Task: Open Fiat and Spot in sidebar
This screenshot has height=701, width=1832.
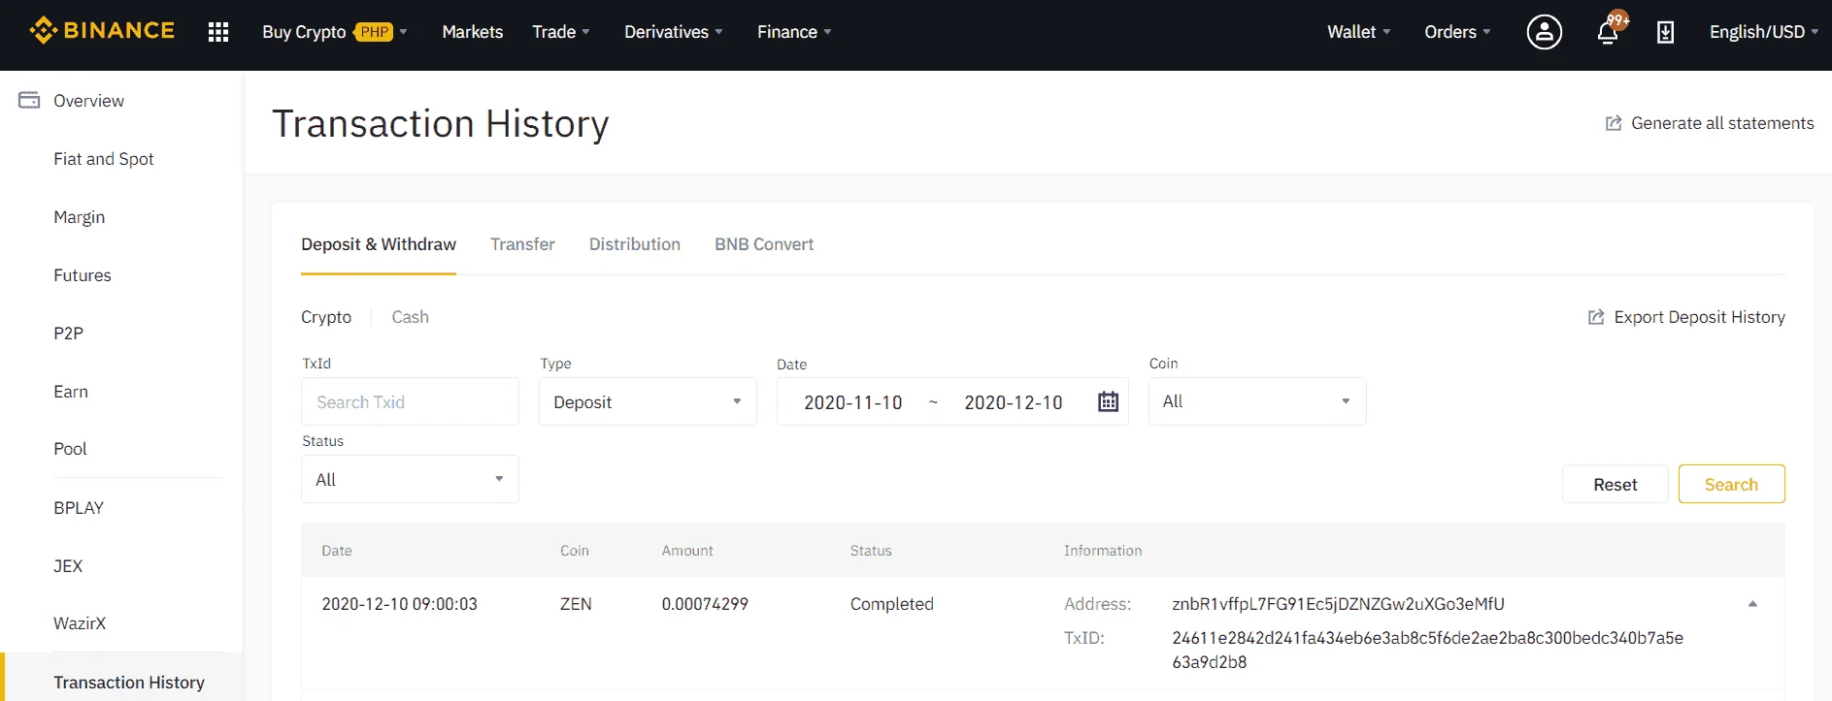Action: (104, 159)
